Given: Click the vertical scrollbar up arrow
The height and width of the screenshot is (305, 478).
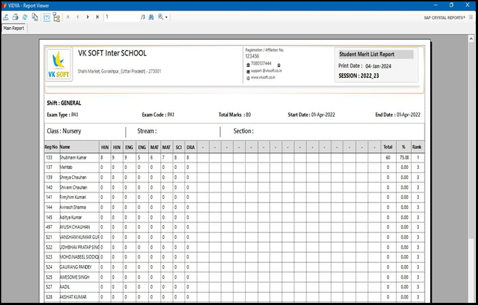Looking at the screenshot, I should 472,38.
